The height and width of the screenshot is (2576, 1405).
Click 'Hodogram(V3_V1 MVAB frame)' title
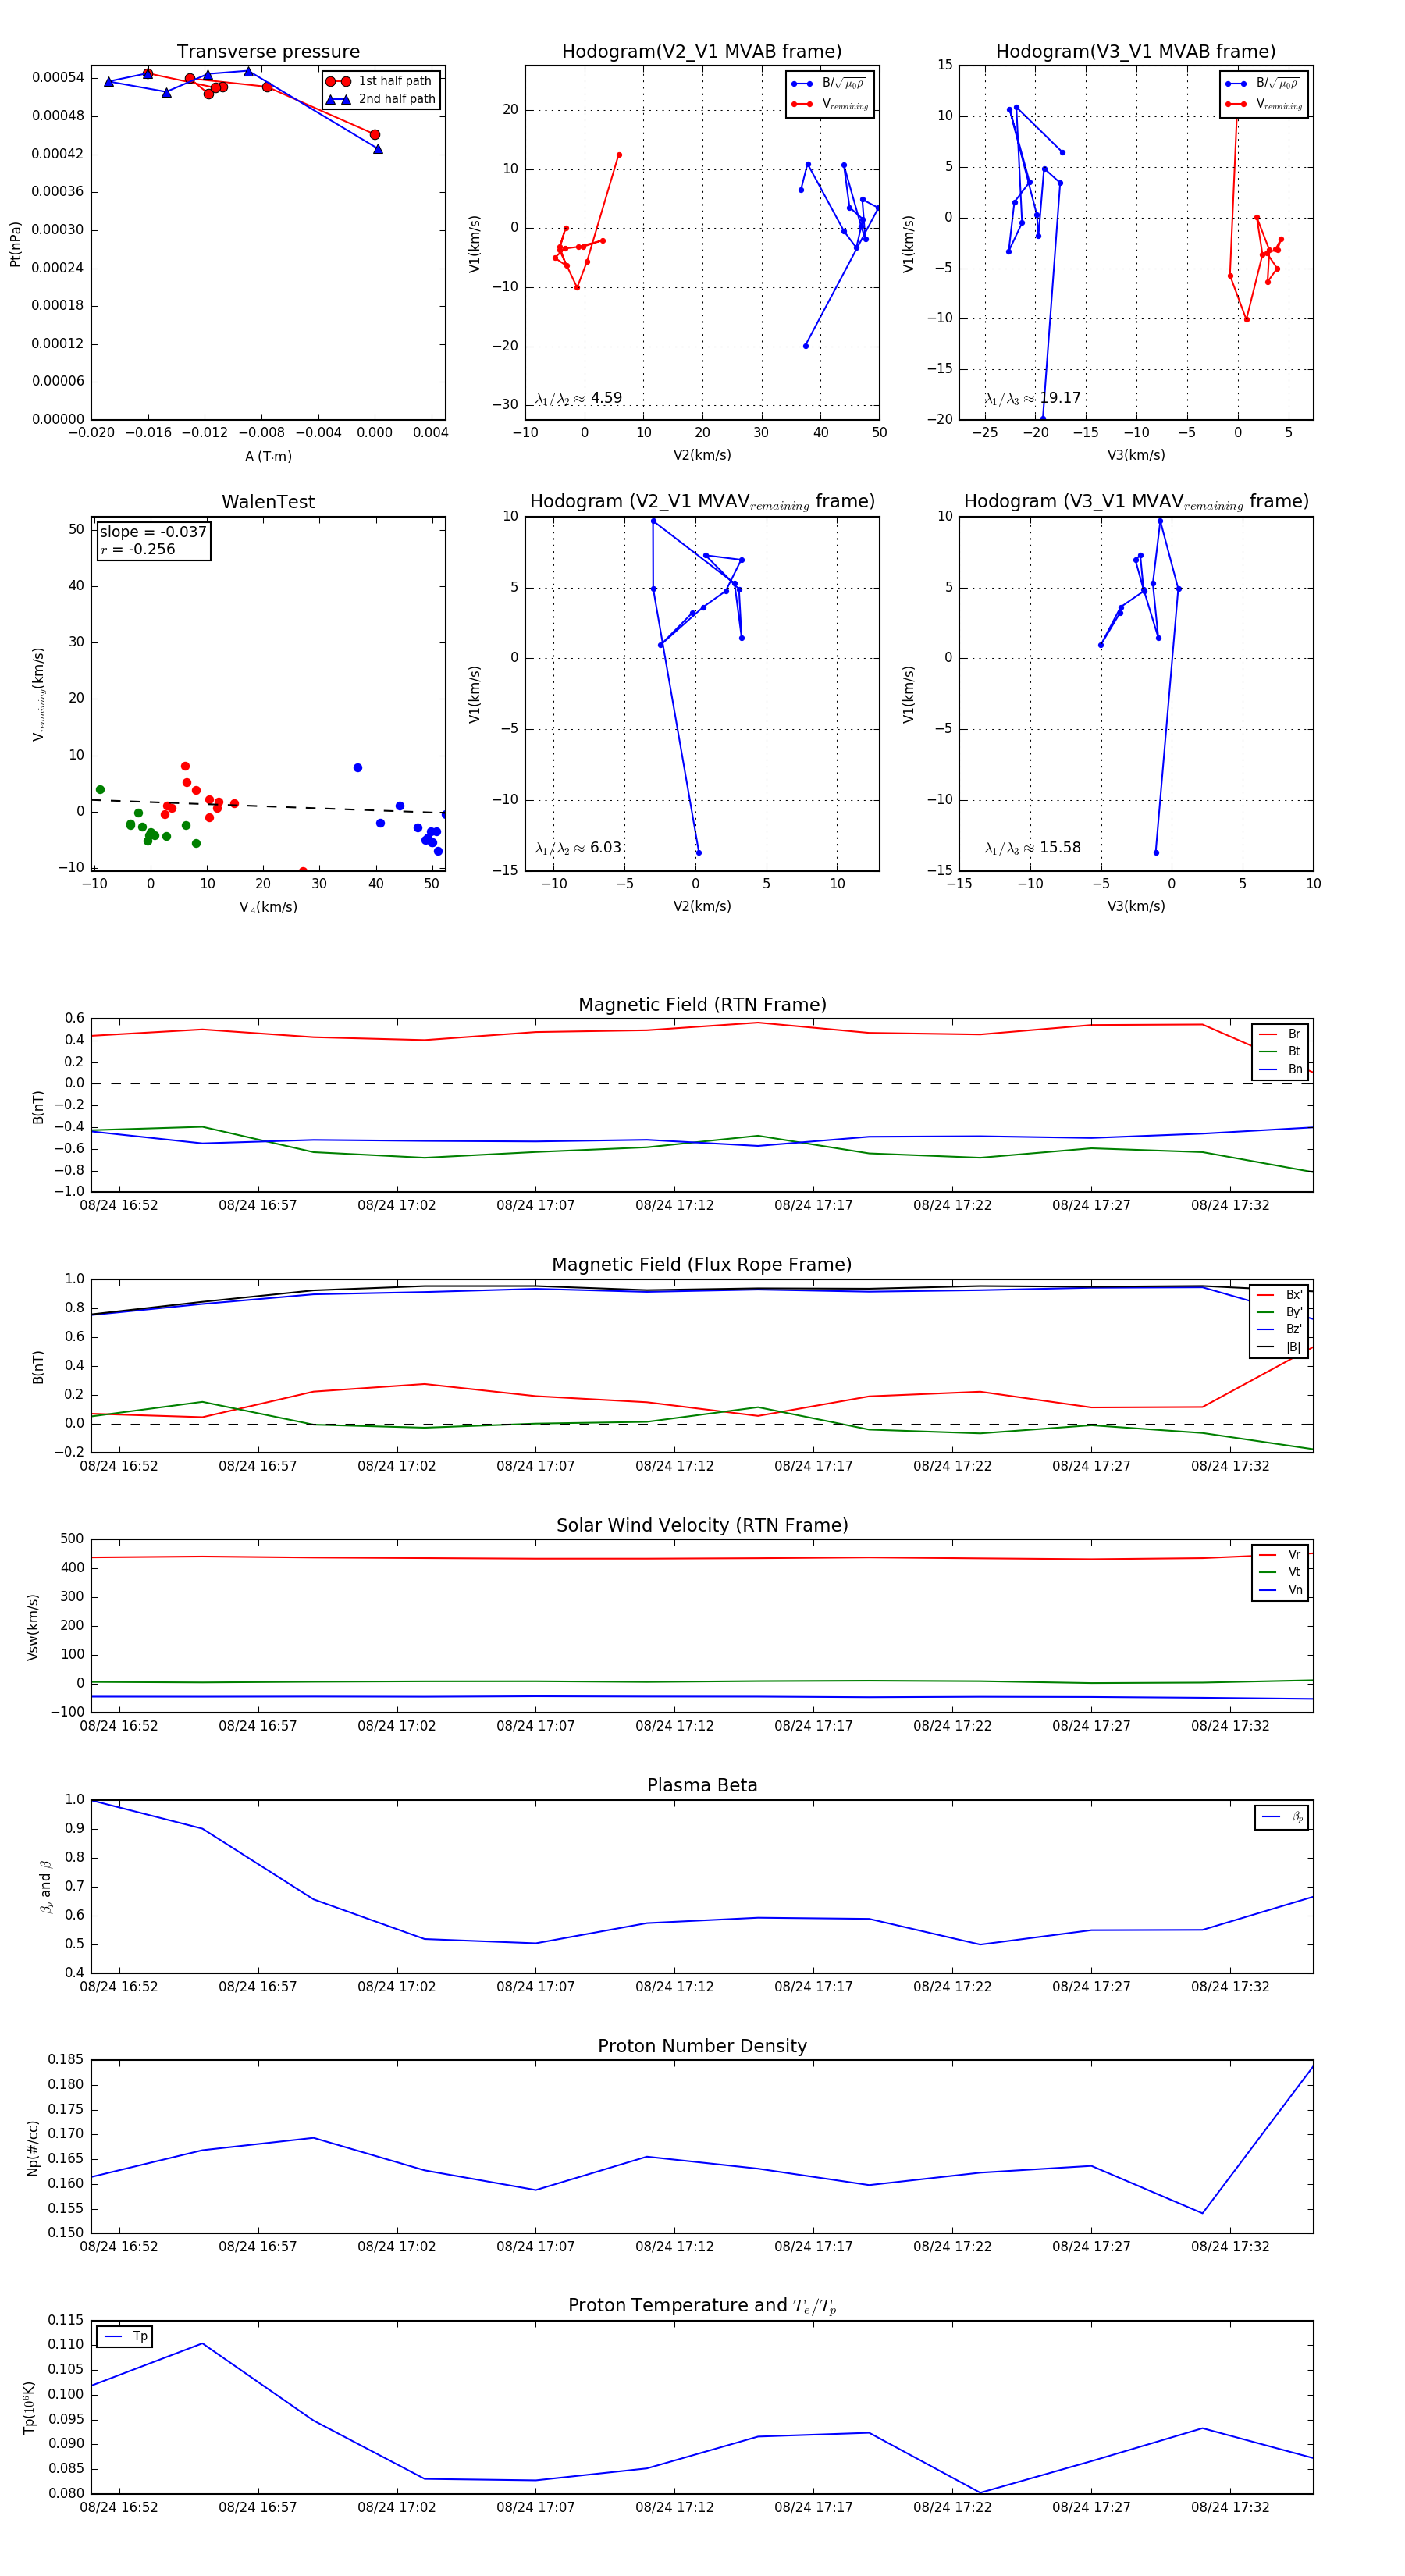(1136, 51)
